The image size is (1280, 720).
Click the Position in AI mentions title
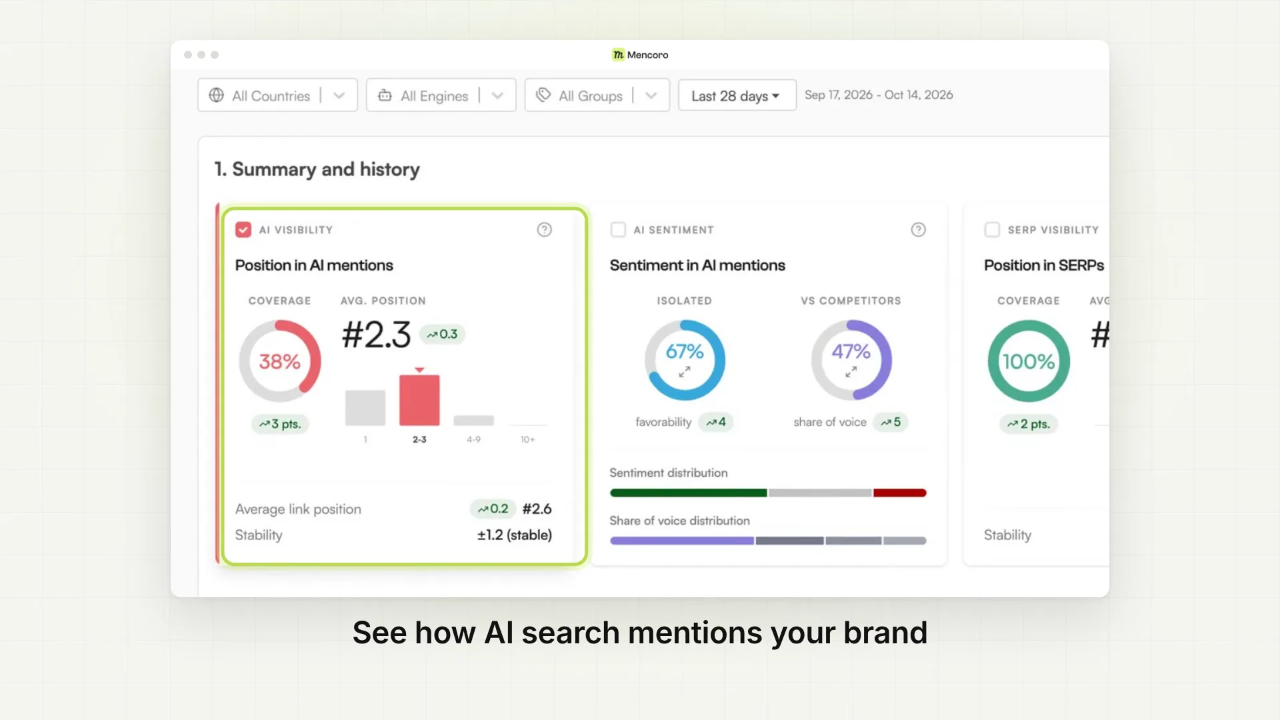[x=314, y=265]
